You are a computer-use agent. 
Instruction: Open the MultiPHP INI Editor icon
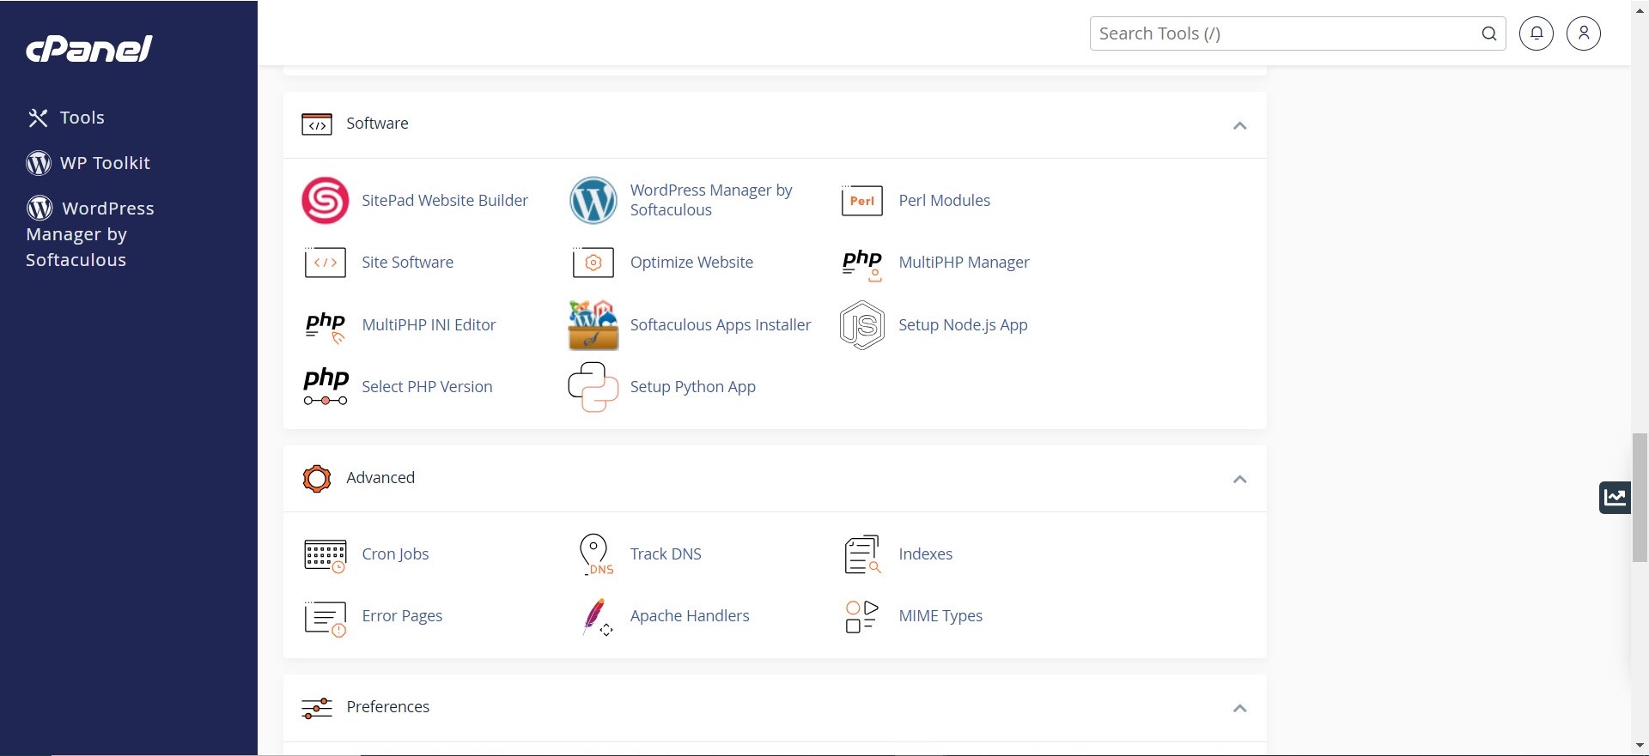coord(325,326)
